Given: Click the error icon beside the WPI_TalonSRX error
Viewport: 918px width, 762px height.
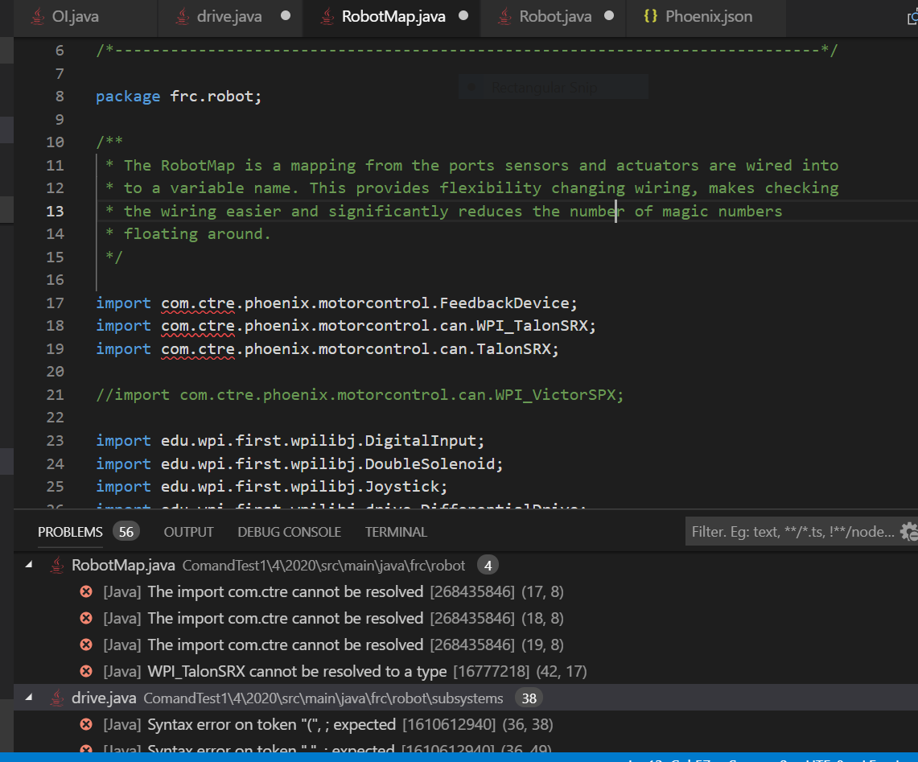Looking at the screenshot, I should point(87,670).
